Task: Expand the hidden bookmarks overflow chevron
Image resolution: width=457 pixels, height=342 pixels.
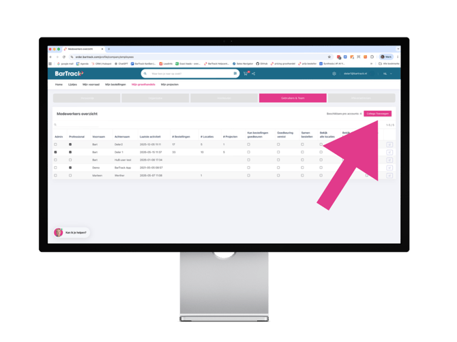Action: coord(371,64)
